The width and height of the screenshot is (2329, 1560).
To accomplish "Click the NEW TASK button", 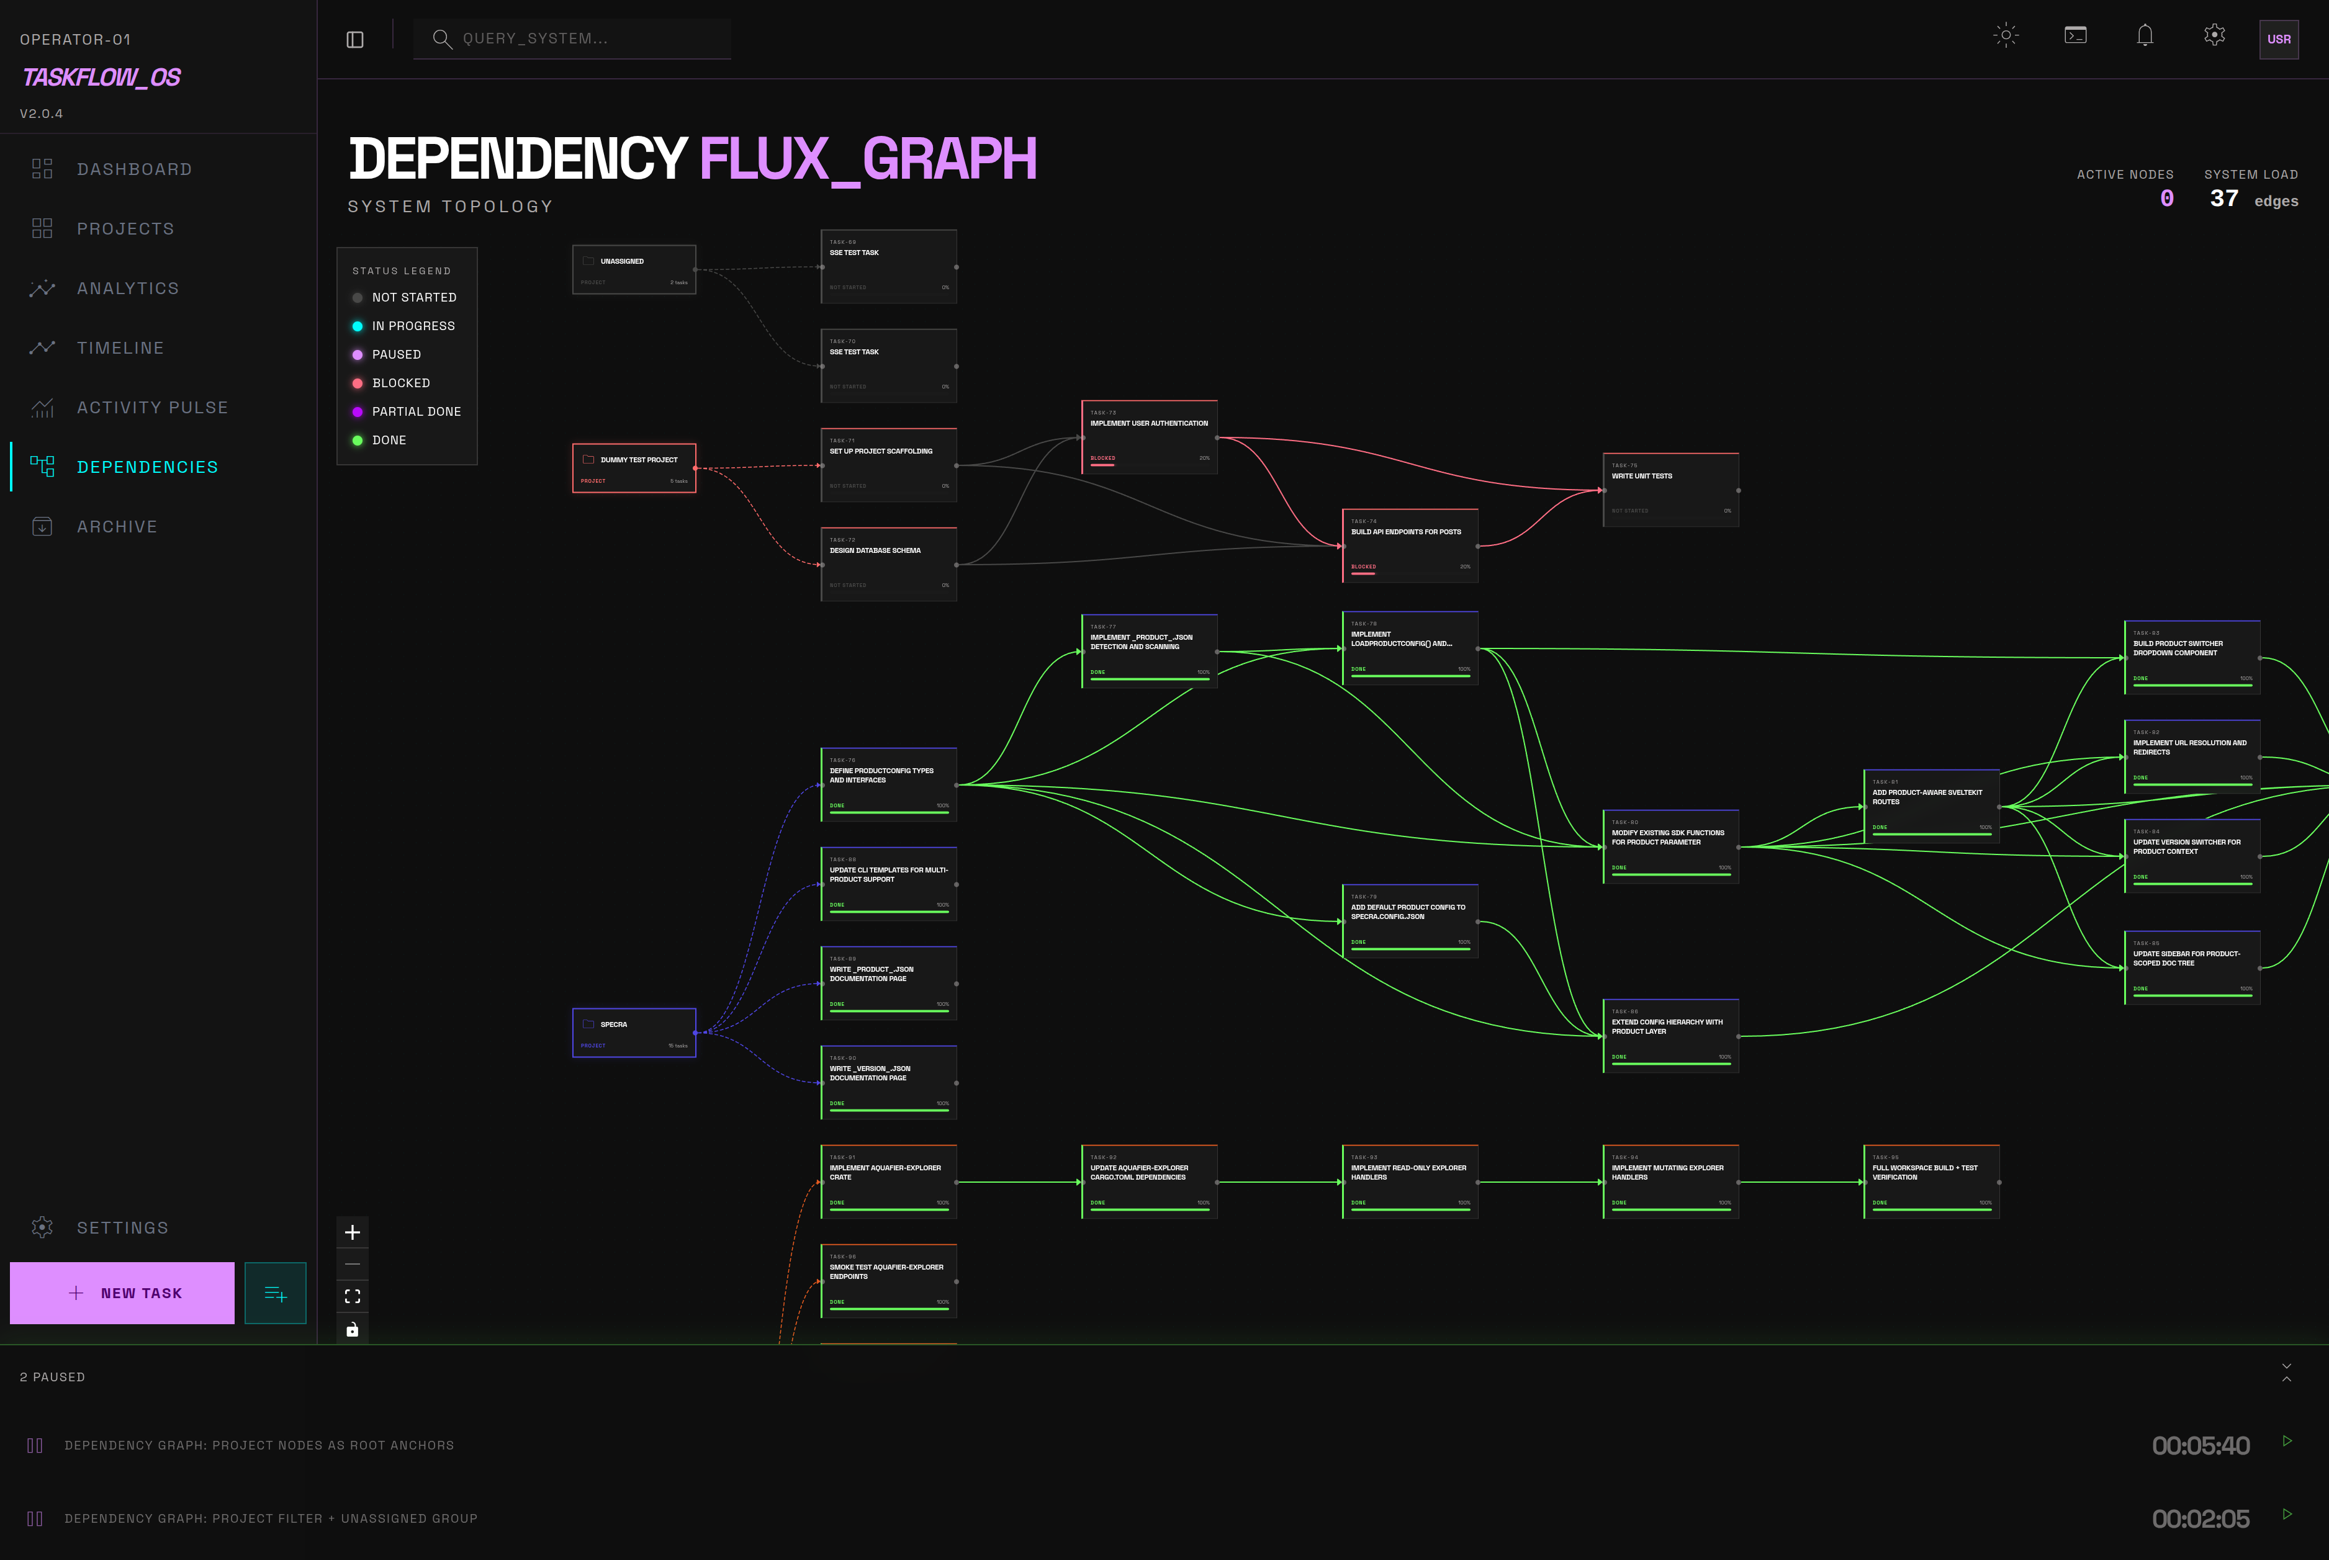I will pos(122,1293).
